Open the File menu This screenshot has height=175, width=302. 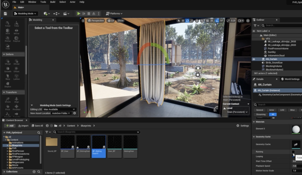(x=14, y=2)
